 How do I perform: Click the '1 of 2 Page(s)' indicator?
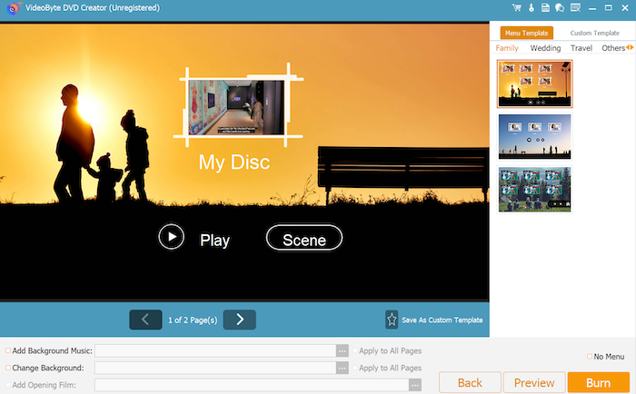tap(193, 320)
